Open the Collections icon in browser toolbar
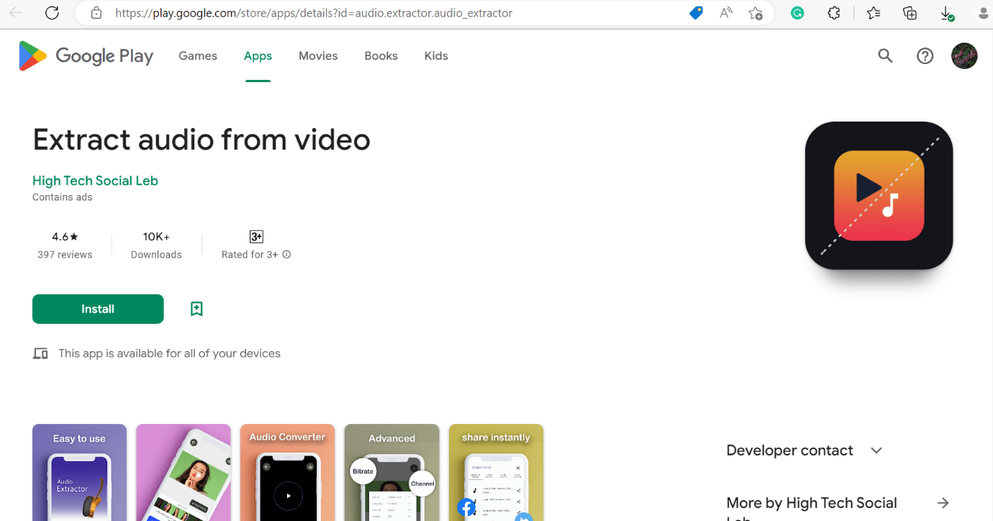The height and width of the screenshot is (521, 993). coord(910,13)
